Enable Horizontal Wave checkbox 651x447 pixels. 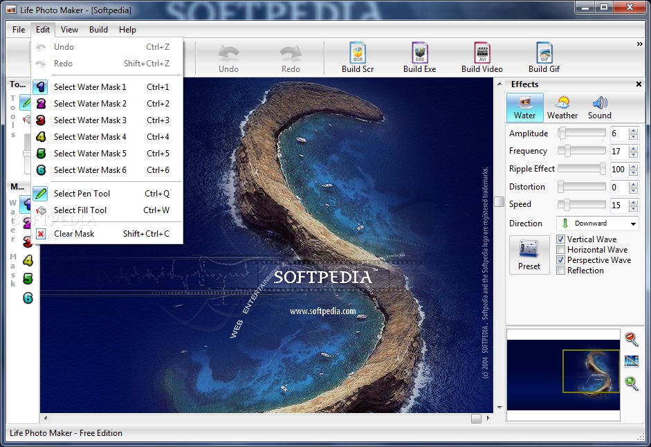(x=560, y=250)
